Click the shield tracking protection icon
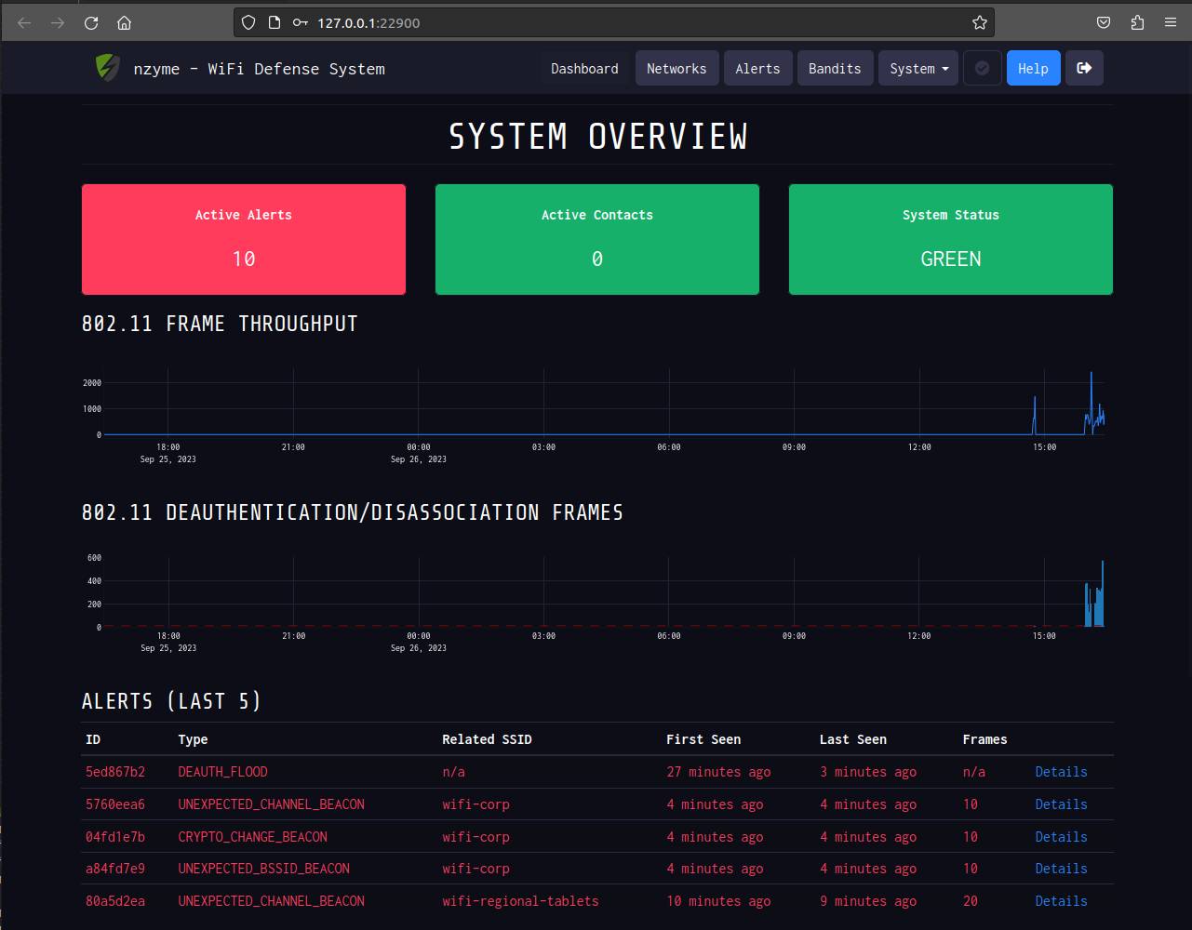1192x930 pixels. [x=248, y=22]
